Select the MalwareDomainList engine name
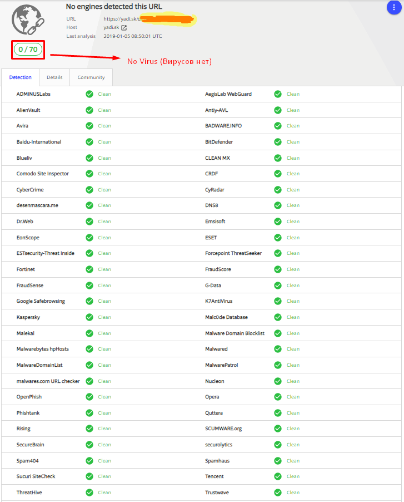Screen dimensions: 404x502 39,365
